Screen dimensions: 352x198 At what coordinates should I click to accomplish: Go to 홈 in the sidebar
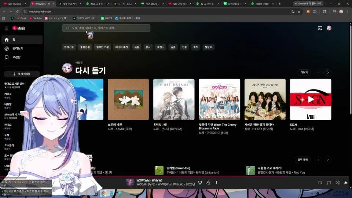pos(22,40)
